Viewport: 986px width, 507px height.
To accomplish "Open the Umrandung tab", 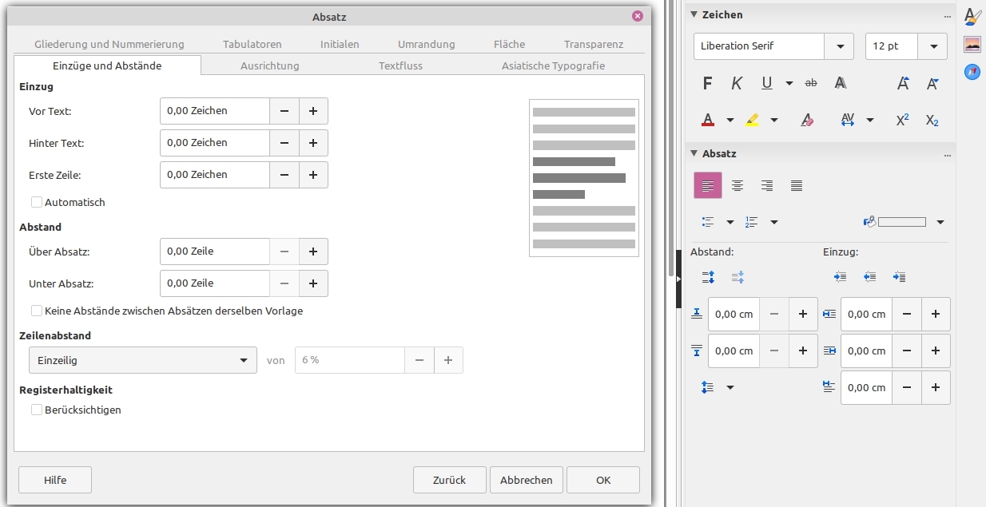I will tap(427, 44).
